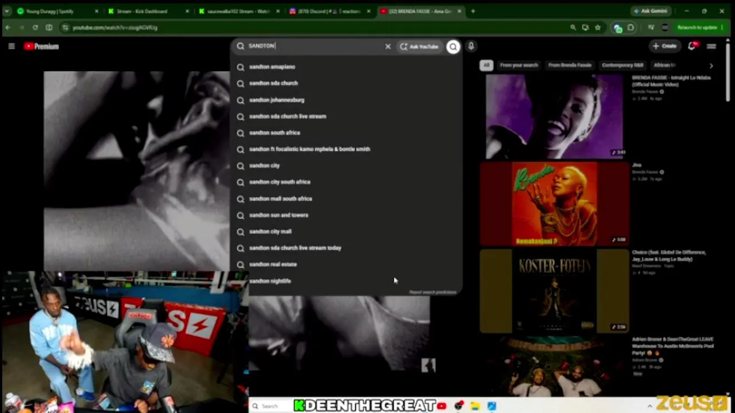
Task: Close the Kick Dashboard tab
Action: pyautogui.click(x=187, y=11)
